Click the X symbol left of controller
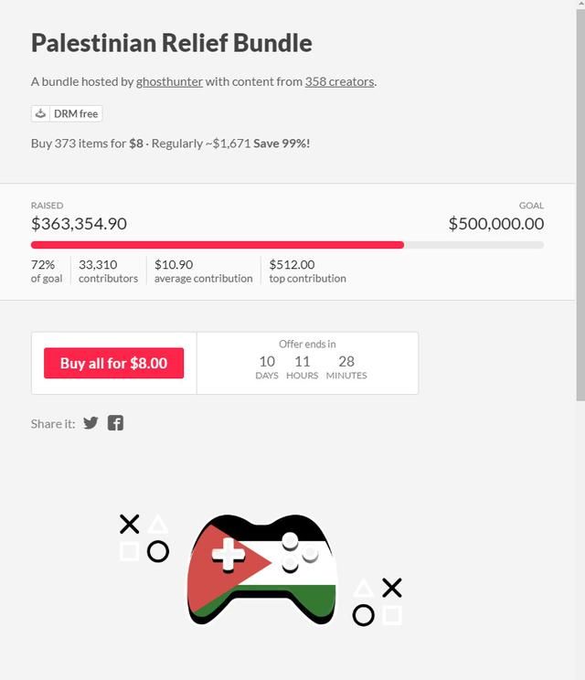The width and height of the screenshot is (585, 680). tap(130, 524)
